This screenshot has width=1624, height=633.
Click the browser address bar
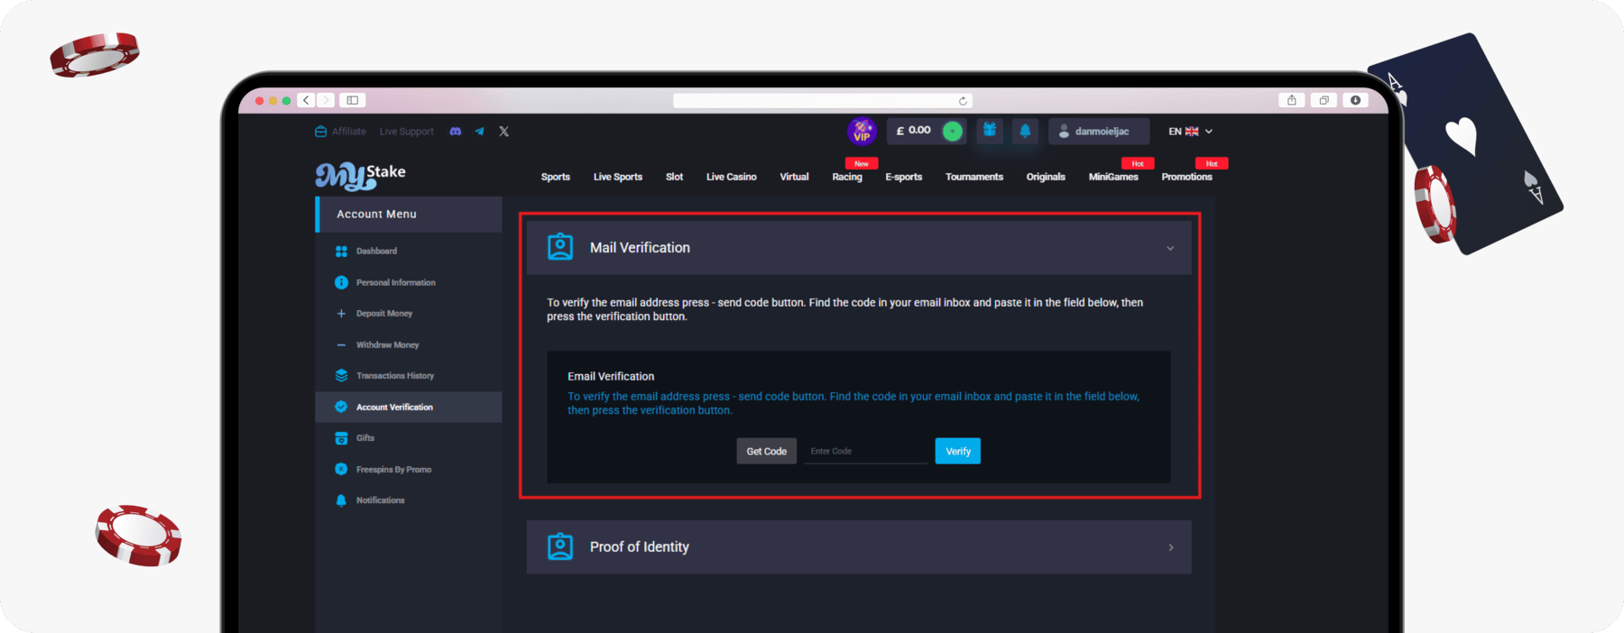point(823,101)
